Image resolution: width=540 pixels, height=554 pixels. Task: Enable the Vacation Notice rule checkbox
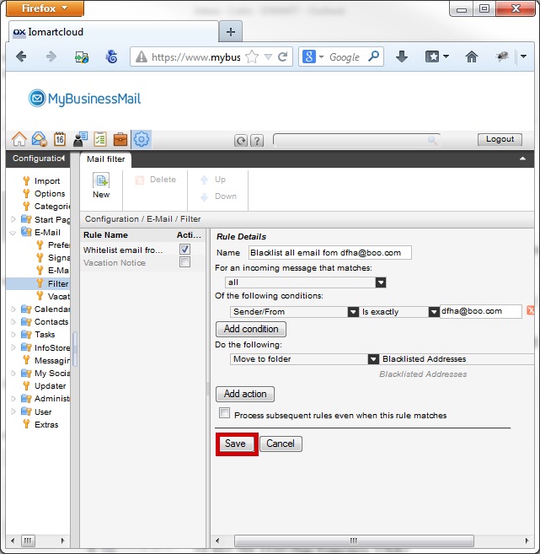(184, 262)
